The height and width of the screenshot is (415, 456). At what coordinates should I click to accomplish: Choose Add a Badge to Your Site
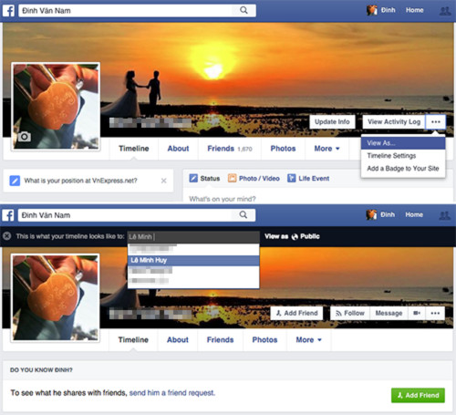pyautogui.click(x=403, y=169)
